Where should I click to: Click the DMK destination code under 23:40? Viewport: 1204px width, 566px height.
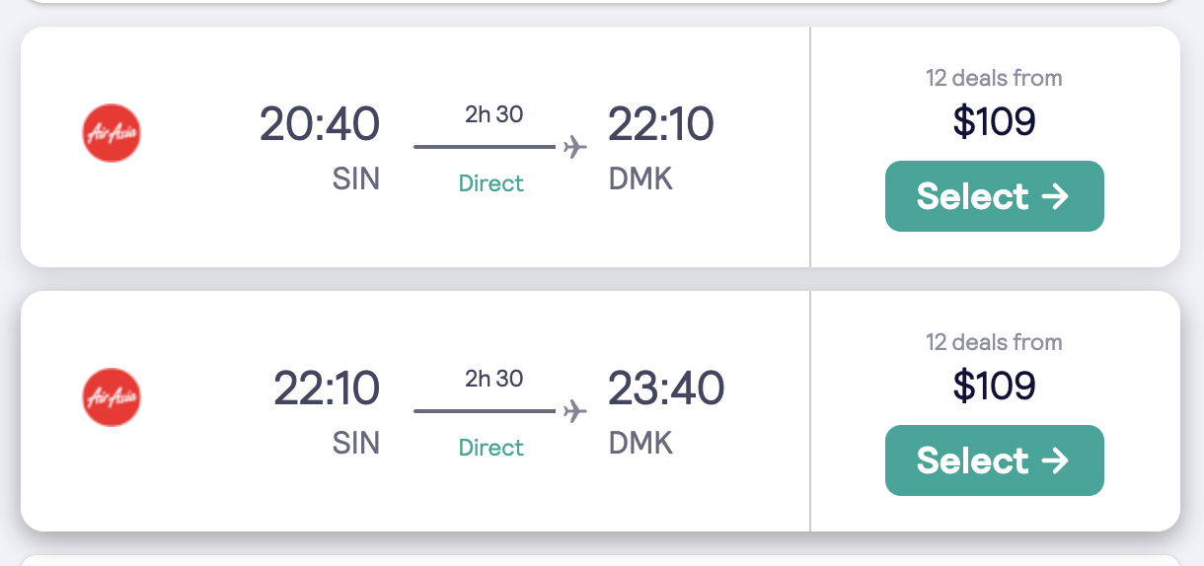pyautogui.click(x=640, y=443)
